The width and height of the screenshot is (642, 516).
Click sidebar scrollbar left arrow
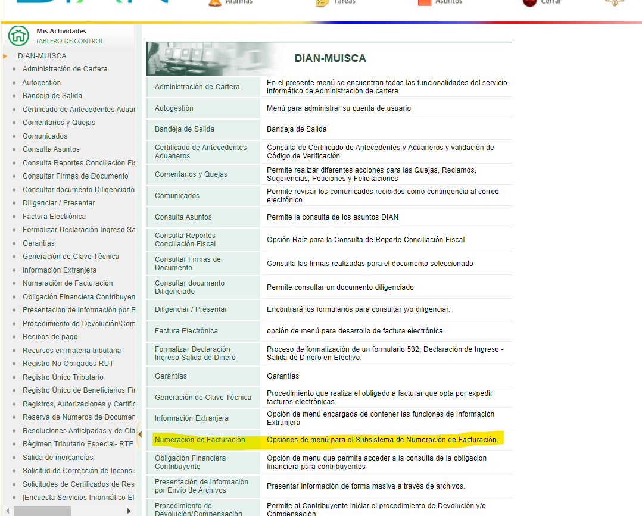tap(7, 511)
